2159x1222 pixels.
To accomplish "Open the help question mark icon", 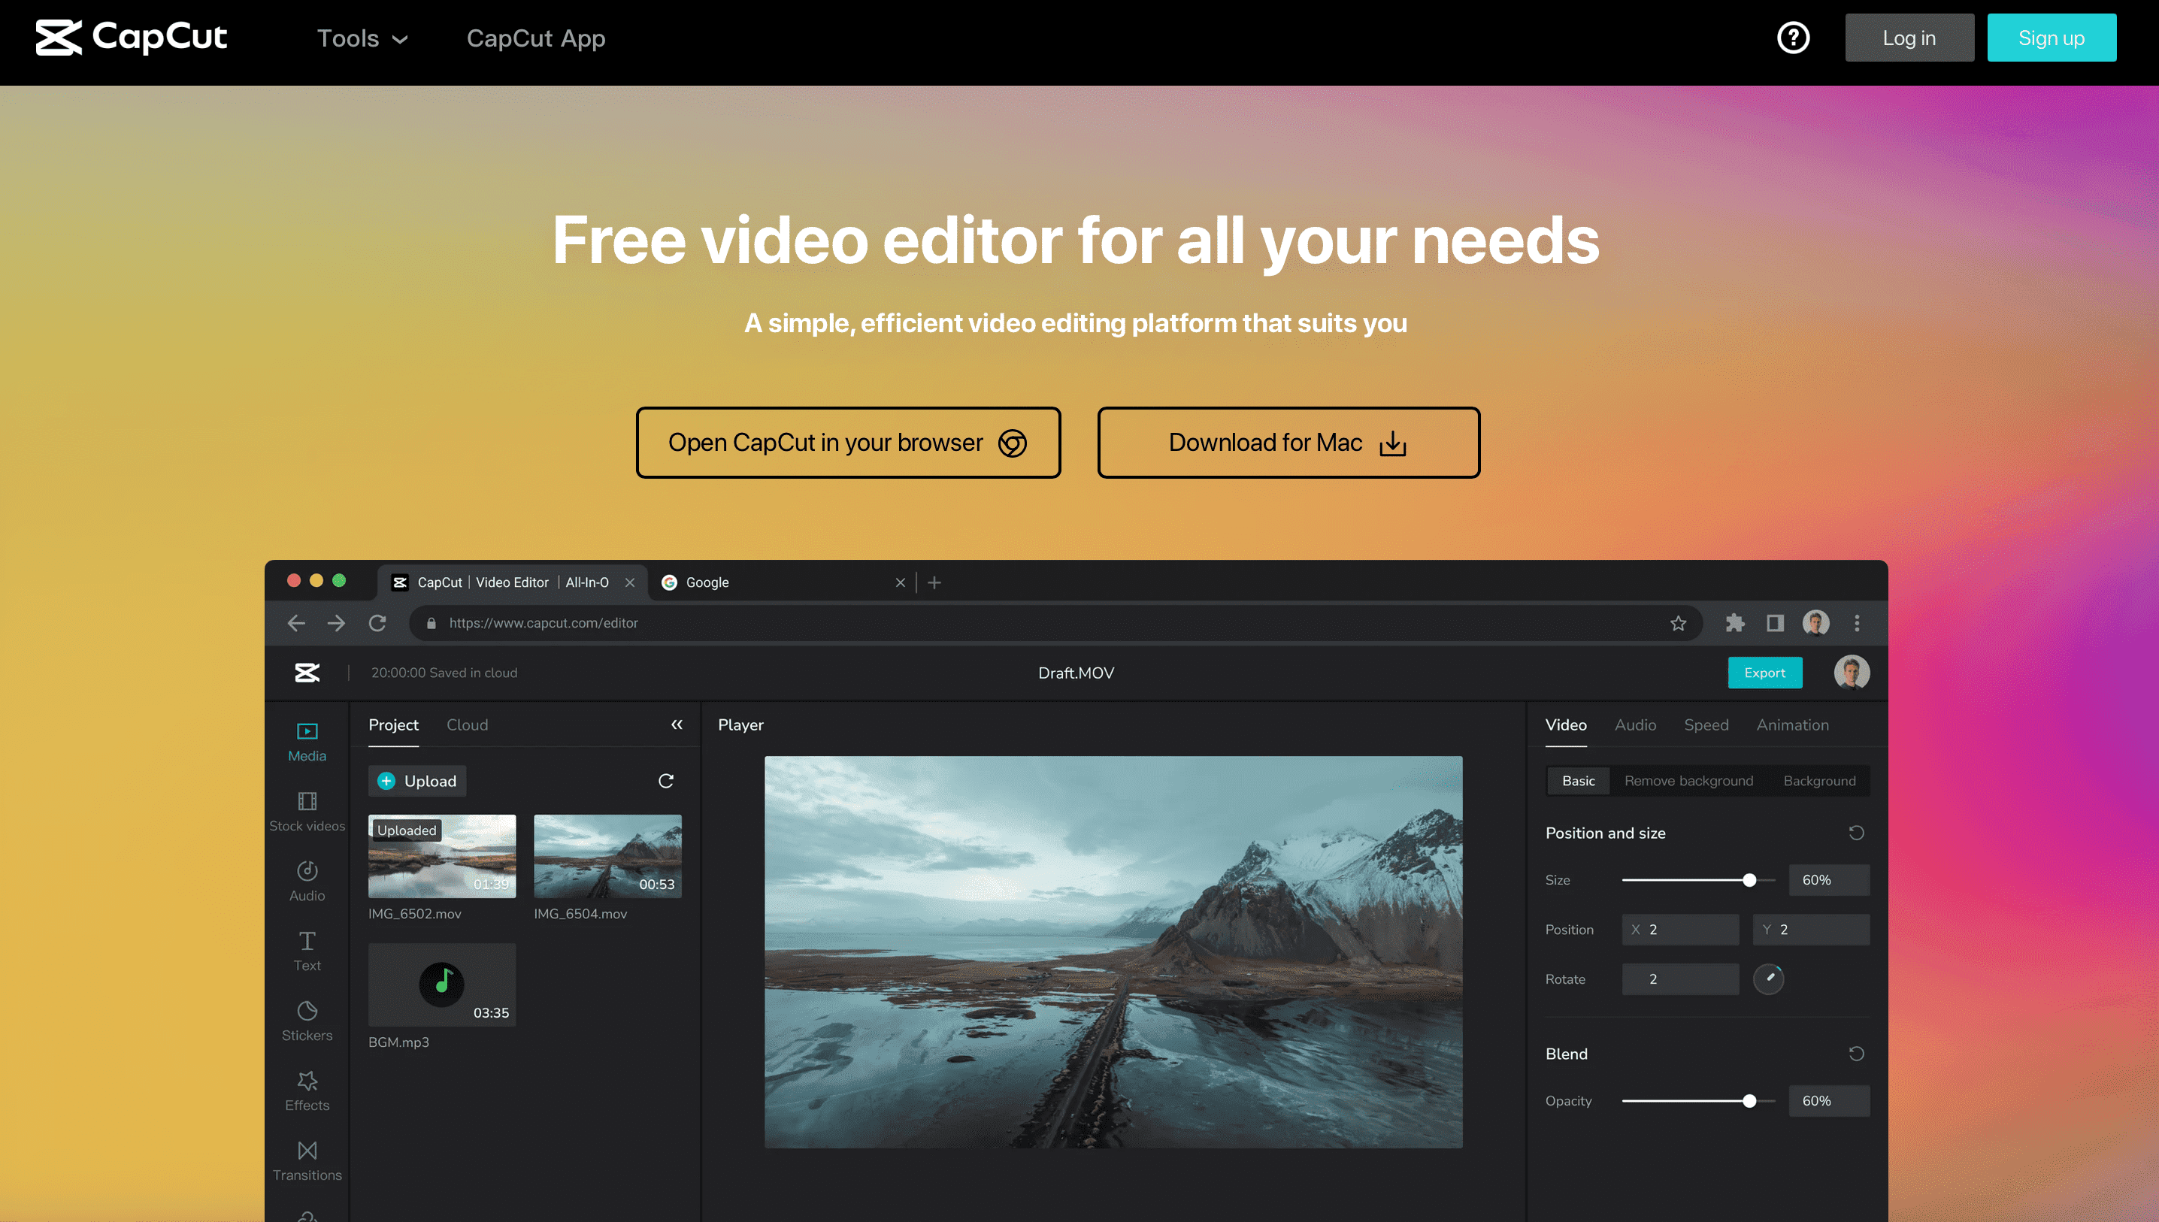I will coord(1793,38).
